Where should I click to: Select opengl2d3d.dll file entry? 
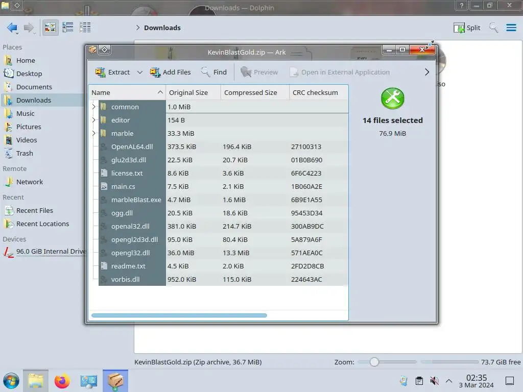(223, 240)
